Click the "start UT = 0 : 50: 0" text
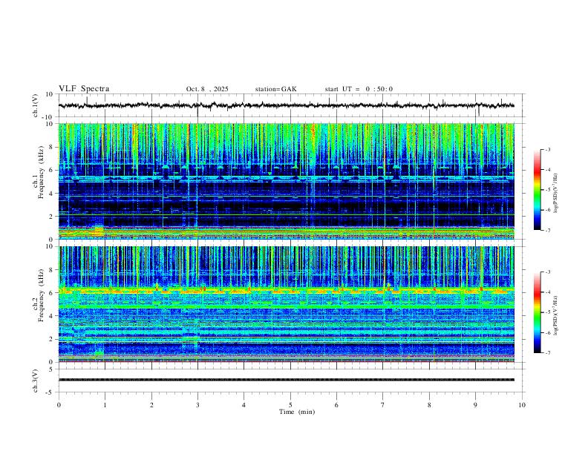 tap(359, 89)
